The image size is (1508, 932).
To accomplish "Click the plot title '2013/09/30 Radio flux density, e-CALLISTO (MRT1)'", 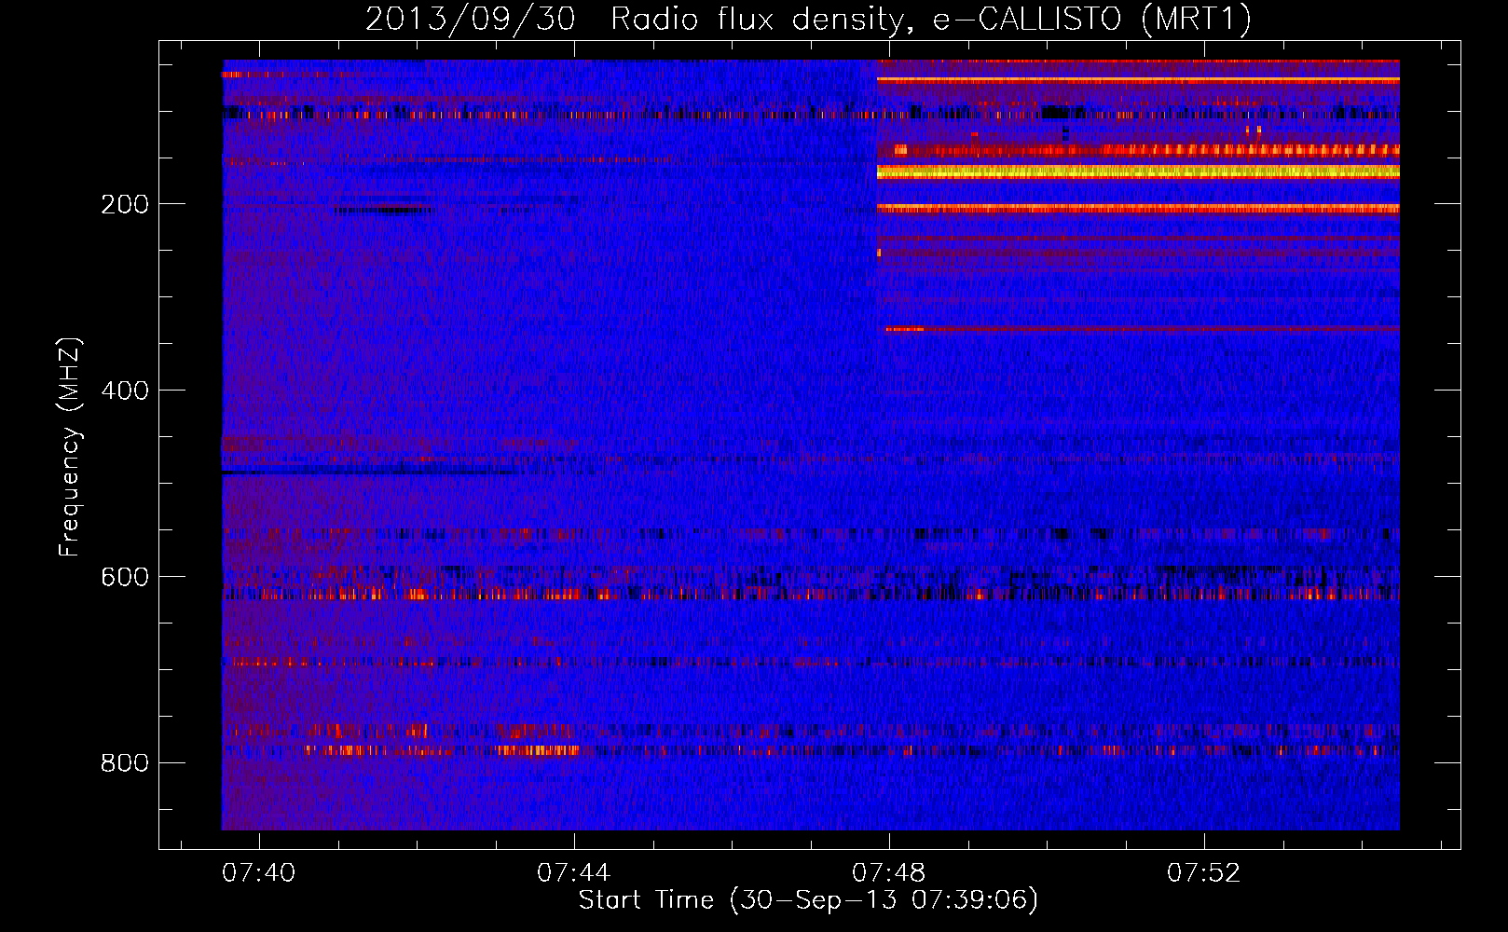I will point(808,19).
